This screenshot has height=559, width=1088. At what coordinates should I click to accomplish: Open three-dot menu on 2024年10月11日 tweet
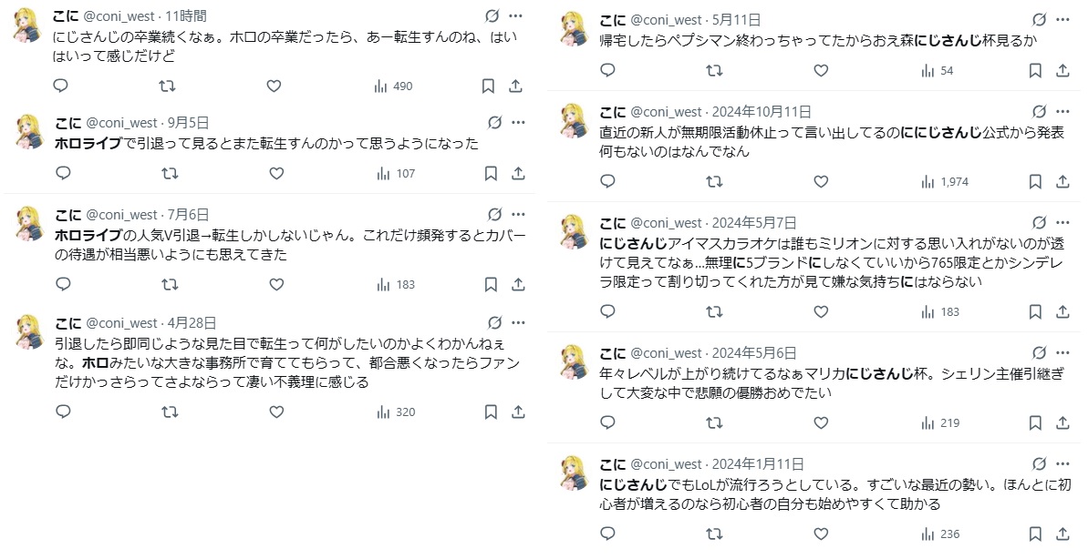[1062, 111]
